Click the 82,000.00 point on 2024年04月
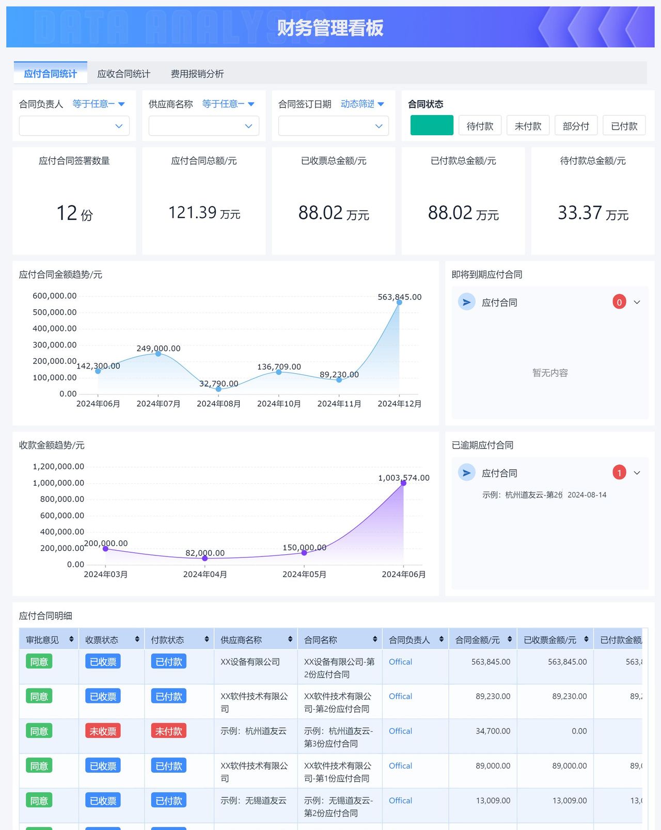This screenshot has width=661, height=830. (205, 558)
